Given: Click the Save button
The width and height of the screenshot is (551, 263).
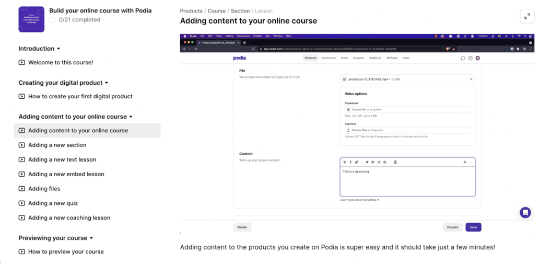Looking at the screenshot, I should (x=473, y=227).
